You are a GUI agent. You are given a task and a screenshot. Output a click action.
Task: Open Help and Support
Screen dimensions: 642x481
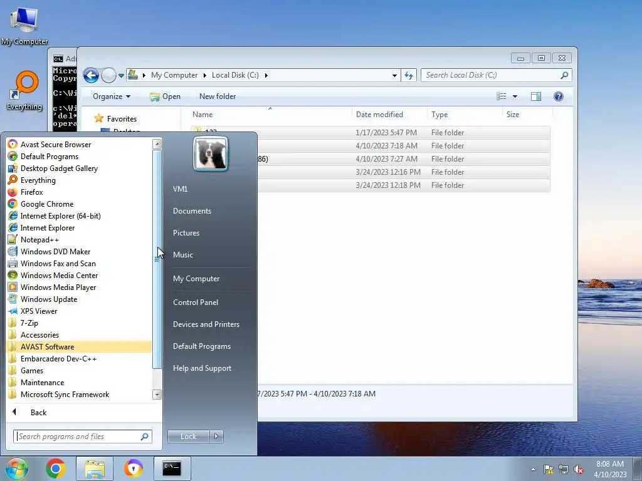click(x=202, y=368)
